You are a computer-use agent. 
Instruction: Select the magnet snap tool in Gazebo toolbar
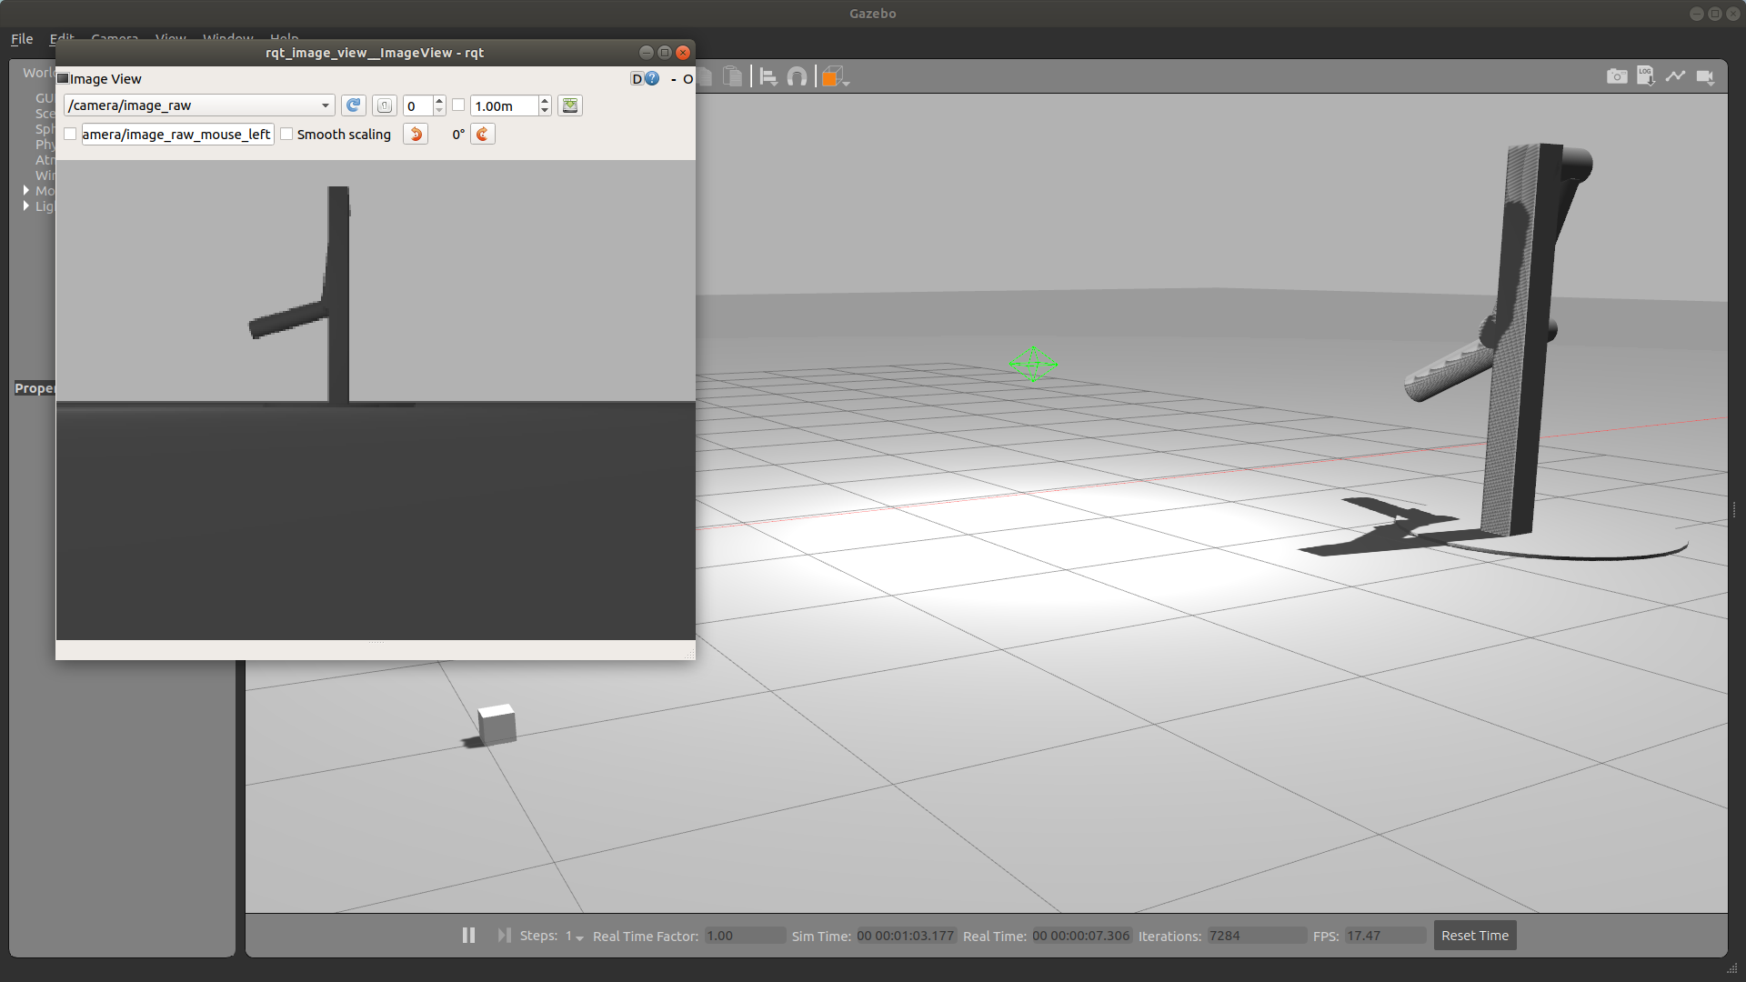(x=797, y=76)
